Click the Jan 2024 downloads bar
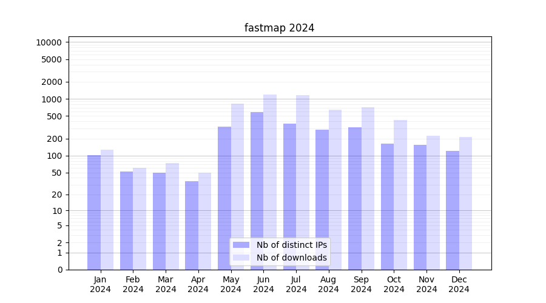 point(107,209)
